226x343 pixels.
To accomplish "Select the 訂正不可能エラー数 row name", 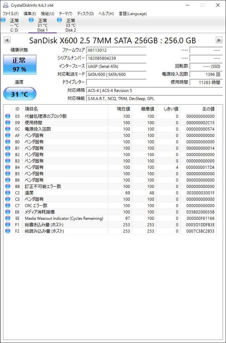I will [x=43, y=186].
